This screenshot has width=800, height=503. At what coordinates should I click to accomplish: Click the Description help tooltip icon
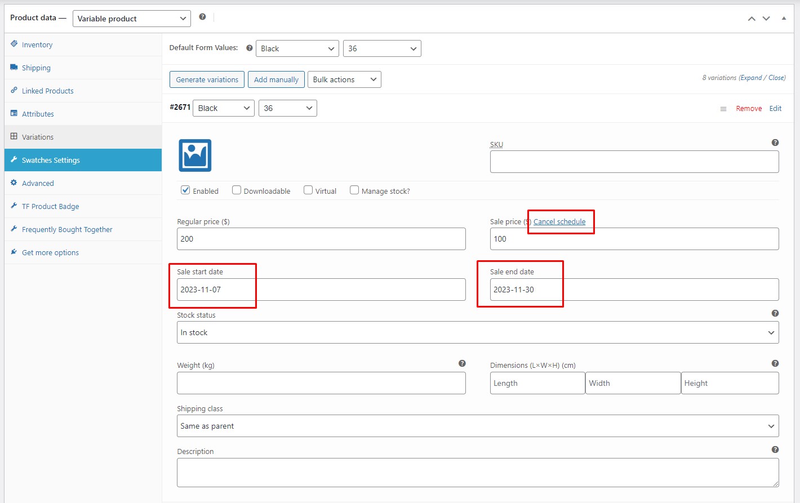[775, 449]
